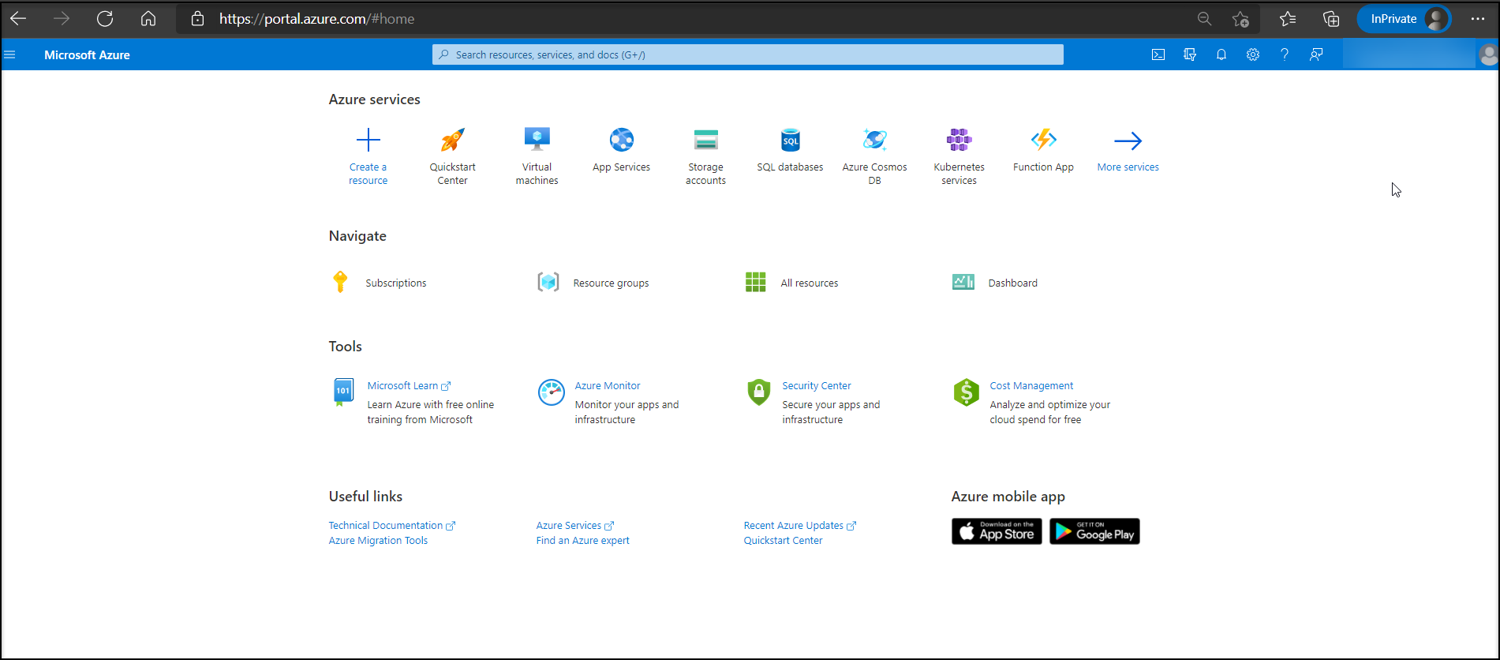The image size is (1500, 660).
Task: Open Function App lightning icon
Action: click(1044, 140)
